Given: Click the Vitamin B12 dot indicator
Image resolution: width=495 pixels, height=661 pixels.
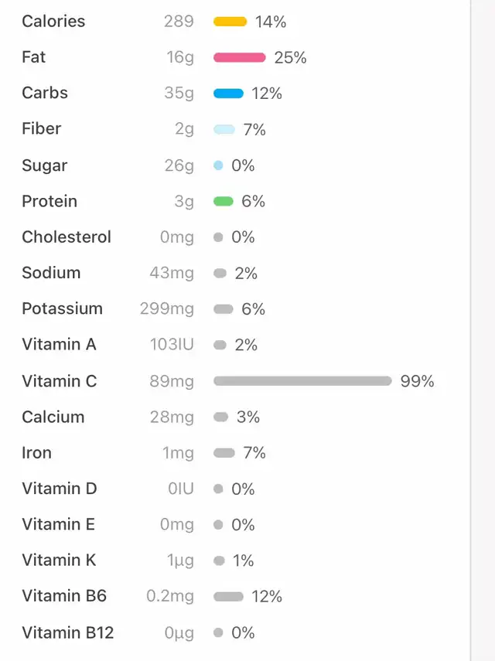Looking at the screenshot, I should [x=218, y=632].
